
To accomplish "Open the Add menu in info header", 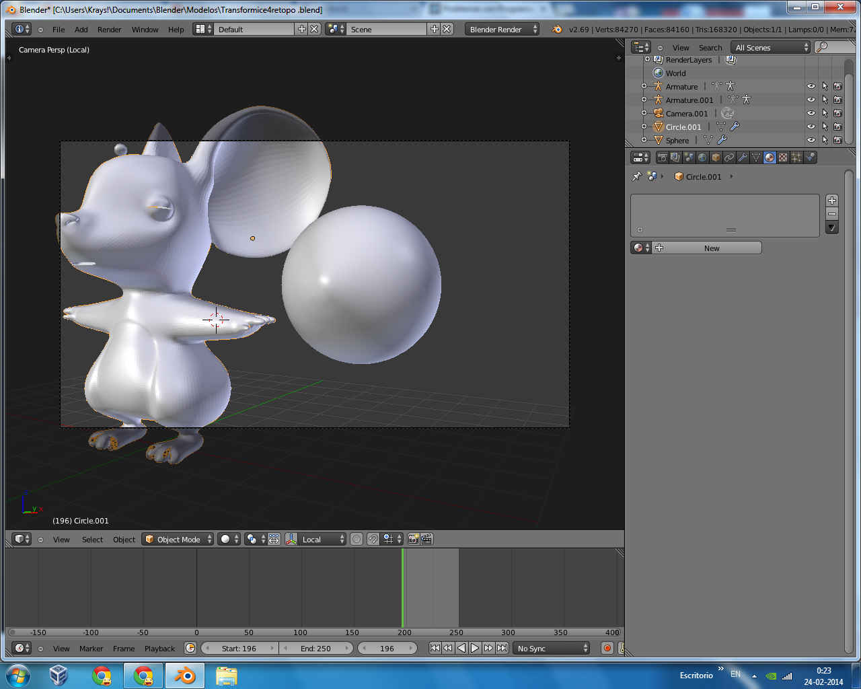I will 81,30.
